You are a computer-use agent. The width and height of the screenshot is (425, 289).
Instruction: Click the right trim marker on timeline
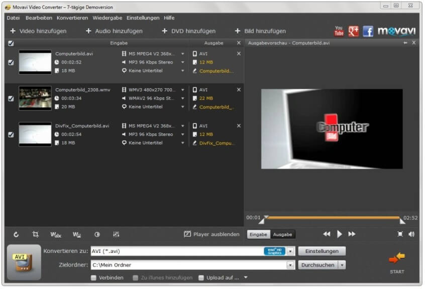click(x=402, y=221)
